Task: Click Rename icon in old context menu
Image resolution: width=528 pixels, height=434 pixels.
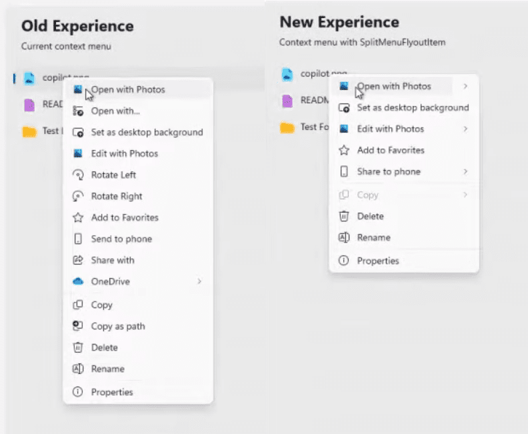Action: (78, 369)
